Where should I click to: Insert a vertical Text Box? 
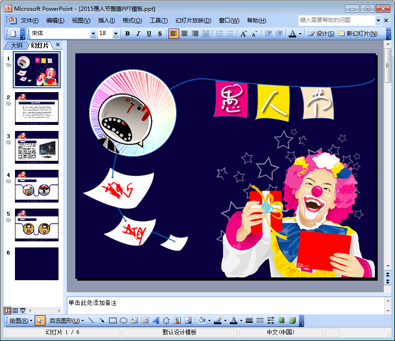click(145, 320)
